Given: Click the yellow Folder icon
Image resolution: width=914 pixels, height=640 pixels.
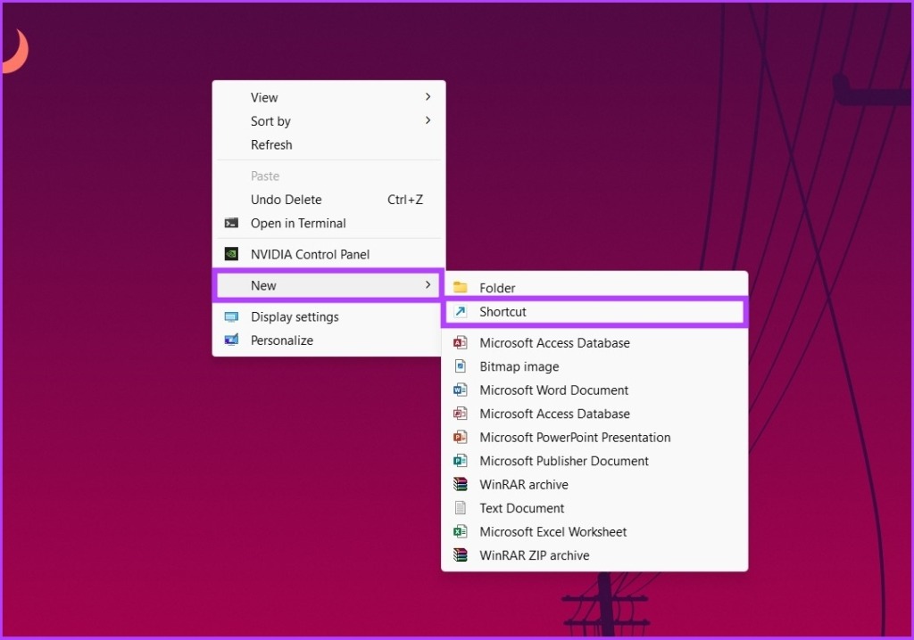Looking at the screenshot, I should tap(461, 287).
